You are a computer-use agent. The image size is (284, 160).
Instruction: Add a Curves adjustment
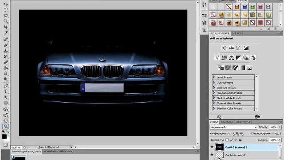239,48
